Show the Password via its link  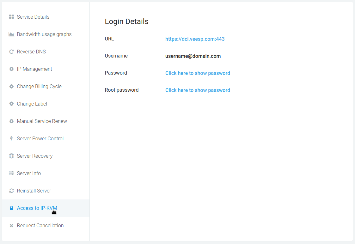pos(198,73)
